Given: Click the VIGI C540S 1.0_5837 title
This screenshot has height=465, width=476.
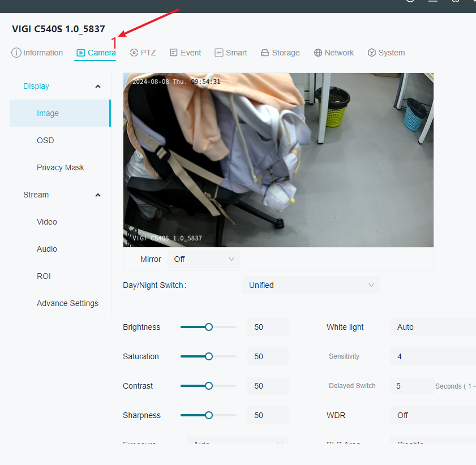Looking at the screenshot, I should click(x=59, y=29).
